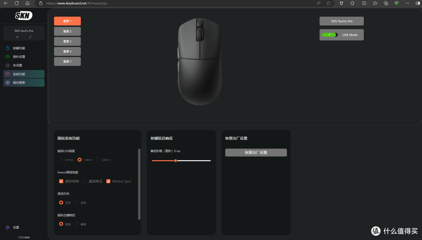This screenshot has width=422, height=240.
Task: Set LOD height to 1.0mm
Action: point(79,160)
